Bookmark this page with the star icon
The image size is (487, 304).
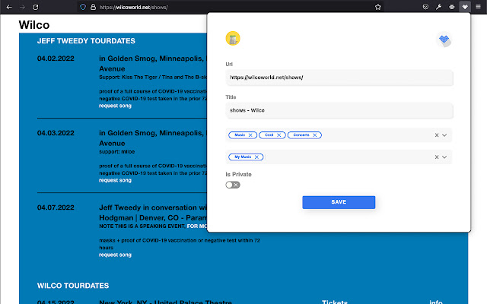pos(377,7)
